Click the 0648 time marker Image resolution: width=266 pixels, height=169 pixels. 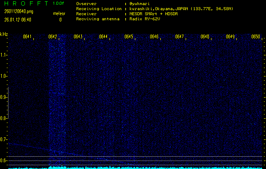point(205,37)
